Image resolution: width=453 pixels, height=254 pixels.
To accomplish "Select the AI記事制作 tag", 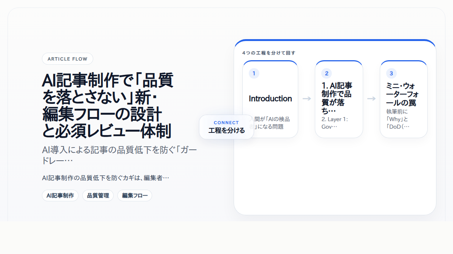I will [x=60, y=195].
